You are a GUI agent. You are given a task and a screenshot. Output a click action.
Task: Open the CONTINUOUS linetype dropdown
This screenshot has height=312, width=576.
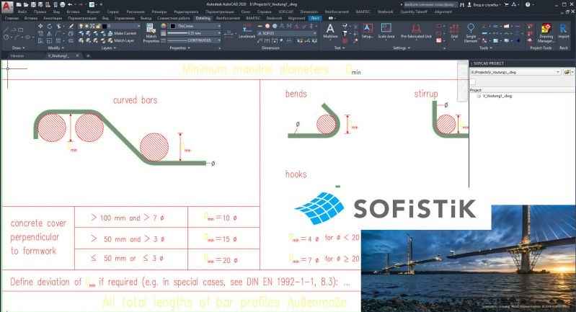tap(195, 40)
